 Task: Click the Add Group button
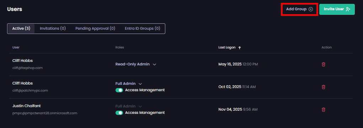299,9
